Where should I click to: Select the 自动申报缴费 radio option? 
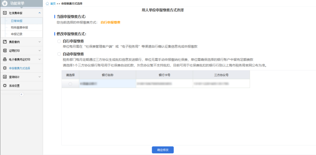click(x=59, y=54)
